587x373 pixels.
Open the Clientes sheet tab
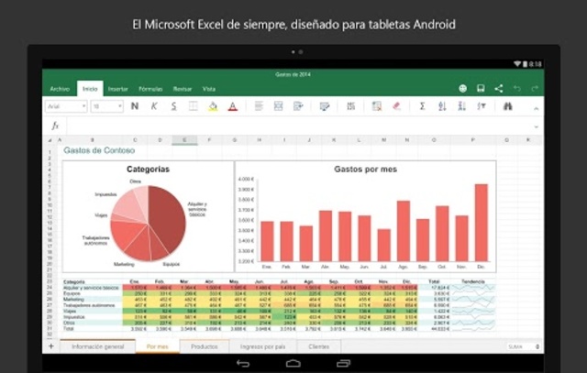(319, 346)
